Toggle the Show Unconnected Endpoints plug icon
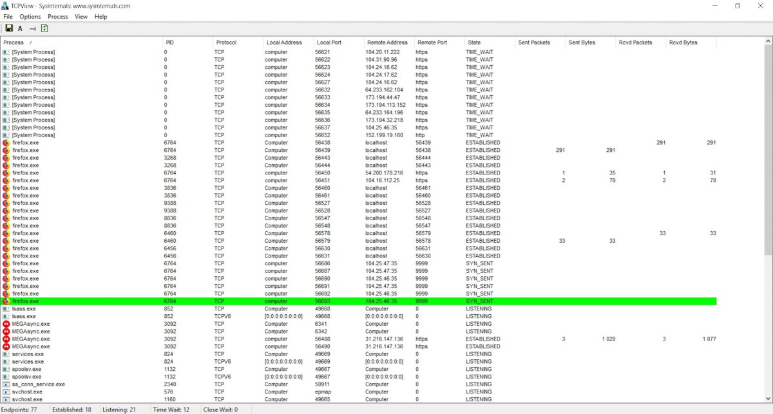The height and width of the screenshot is (414, 773). click(32, 28)
